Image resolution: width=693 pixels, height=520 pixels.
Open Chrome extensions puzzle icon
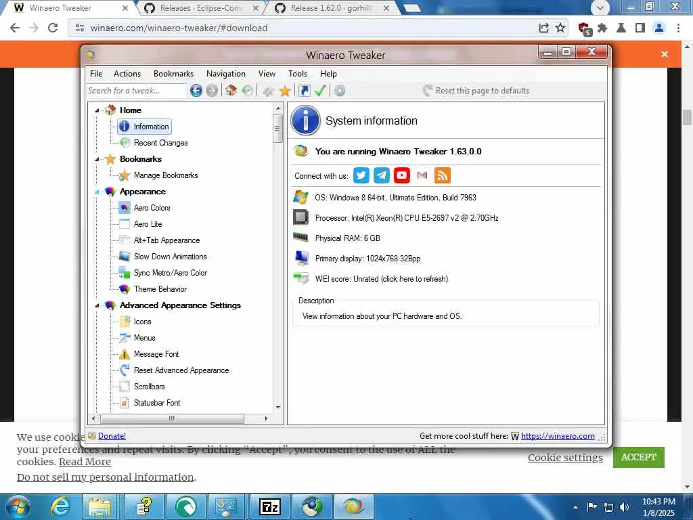602,28
